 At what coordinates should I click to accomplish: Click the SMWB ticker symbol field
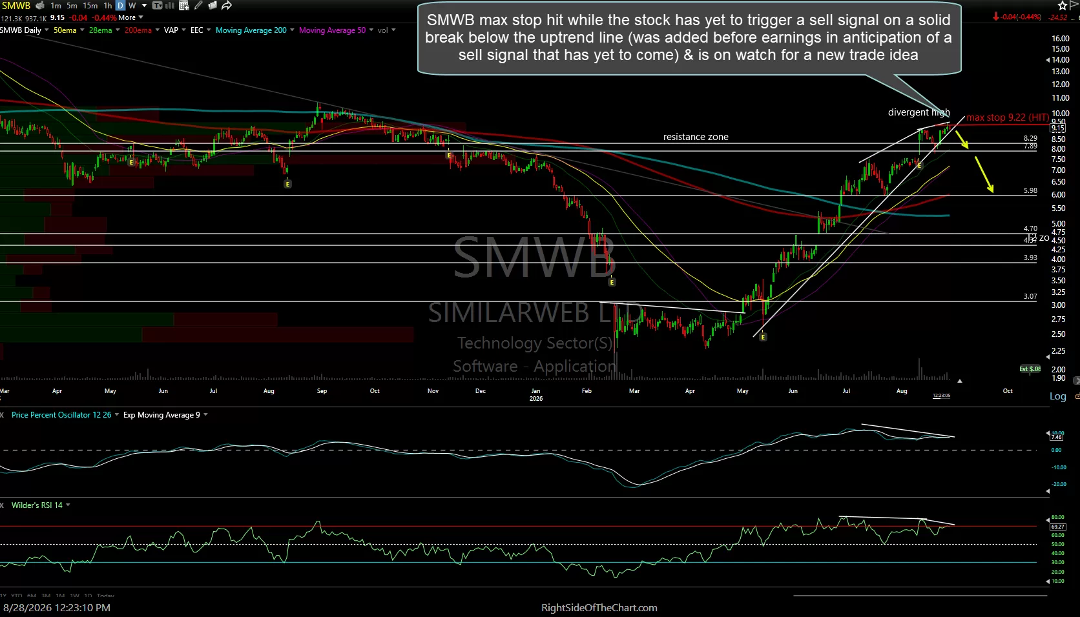tap(16, 5)
